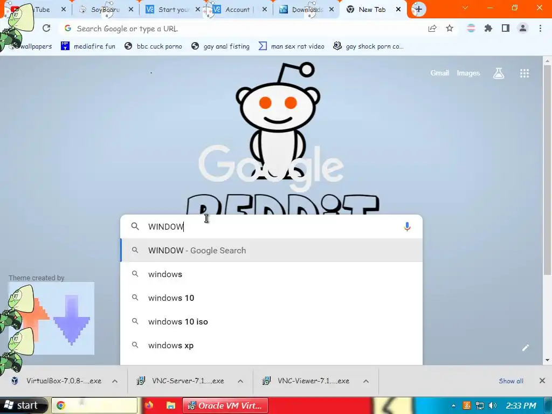Click the orange tray notification icon
This screenshot has width=552, height=414.
click(x=466, y=405)
